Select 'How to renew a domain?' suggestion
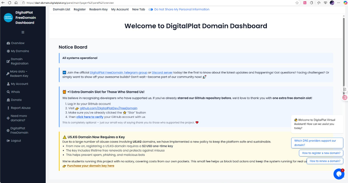 [x=325, y=161]
